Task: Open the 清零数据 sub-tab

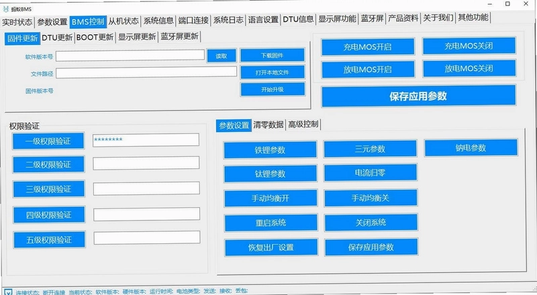Action: click(268, 125)
